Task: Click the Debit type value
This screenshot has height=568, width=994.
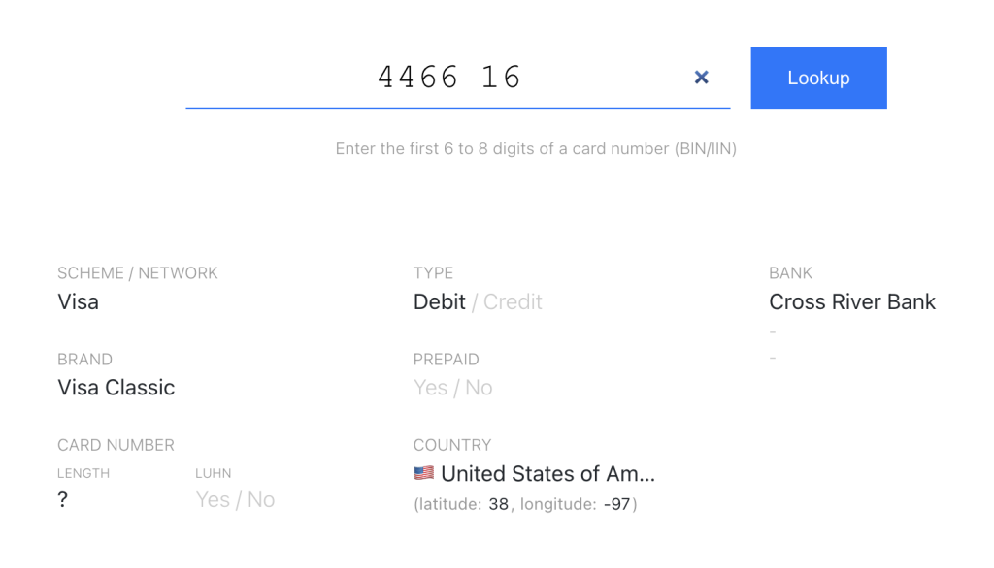Action: click(440, 301)
